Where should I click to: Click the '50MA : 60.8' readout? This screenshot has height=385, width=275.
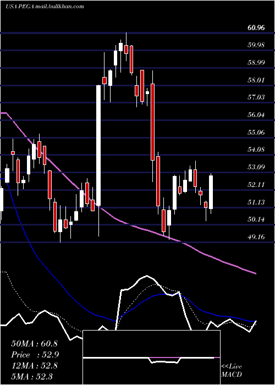click(x=34, y=344)
